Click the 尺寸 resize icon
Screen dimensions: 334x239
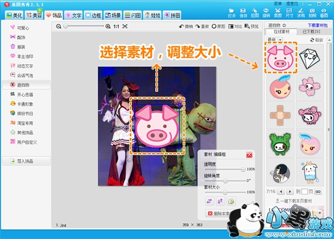(289, 13)
